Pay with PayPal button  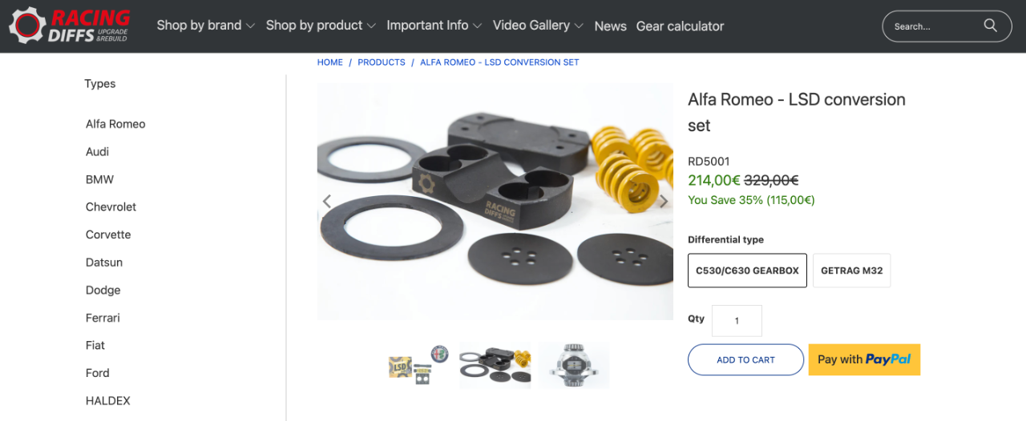pyautogui.click(x=864, y=359)
